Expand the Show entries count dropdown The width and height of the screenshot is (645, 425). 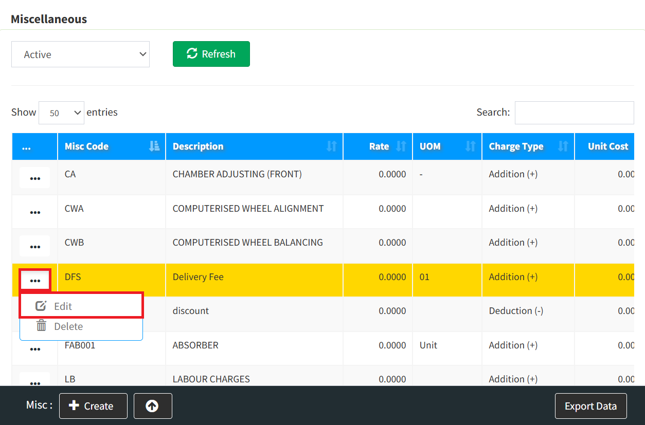click(61, 113)
